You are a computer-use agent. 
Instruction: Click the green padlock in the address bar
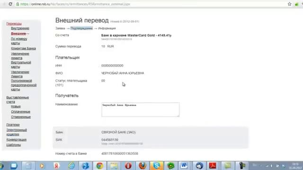tap(18, 4)
